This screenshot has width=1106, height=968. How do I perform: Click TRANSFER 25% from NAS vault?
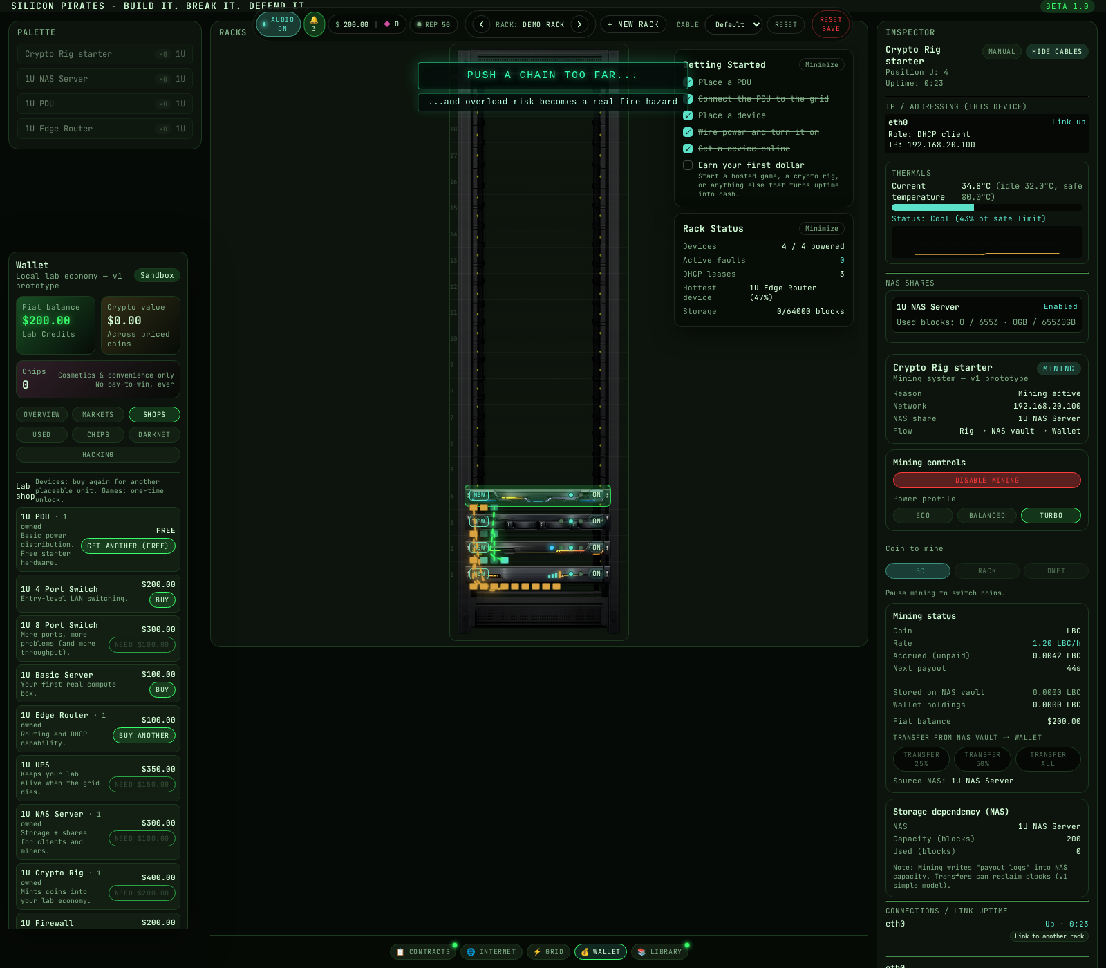921,759
